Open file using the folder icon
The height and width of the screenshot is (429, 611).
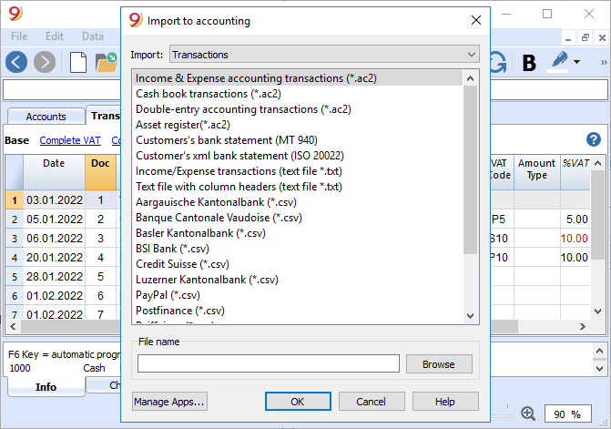[107, 62]
